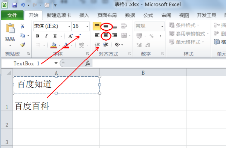Open the 宋体 font name dropdown
The height and width of the screenshot is (148, 226).
[69, 26]
